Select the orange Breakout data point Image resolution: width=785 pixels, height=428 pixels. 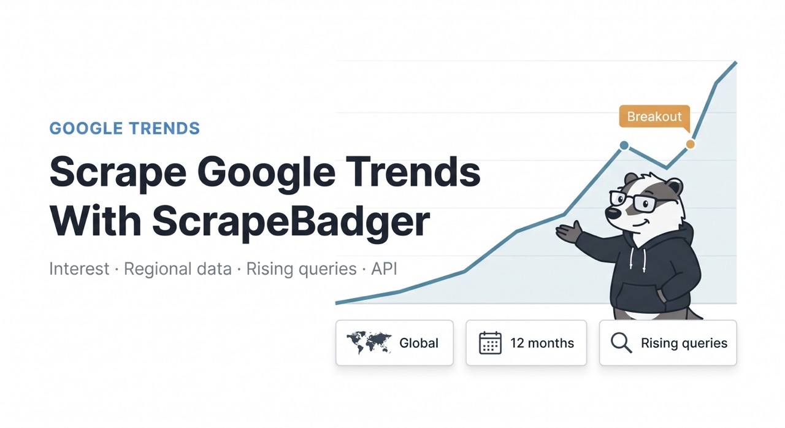tap(690, 144)
